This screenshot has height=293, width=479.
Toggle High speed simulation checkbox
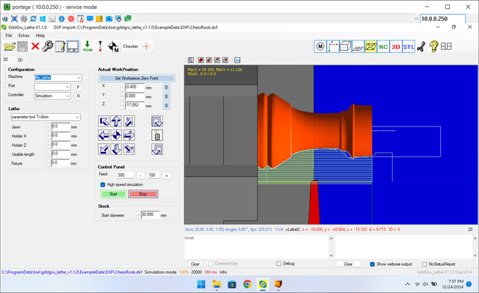coord(103,185)
